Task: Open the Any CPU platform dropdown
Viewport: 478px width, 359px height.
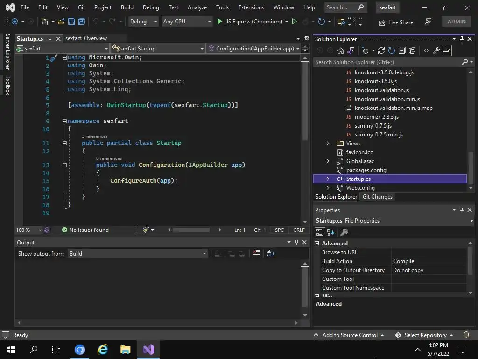Action: (187, 22)
